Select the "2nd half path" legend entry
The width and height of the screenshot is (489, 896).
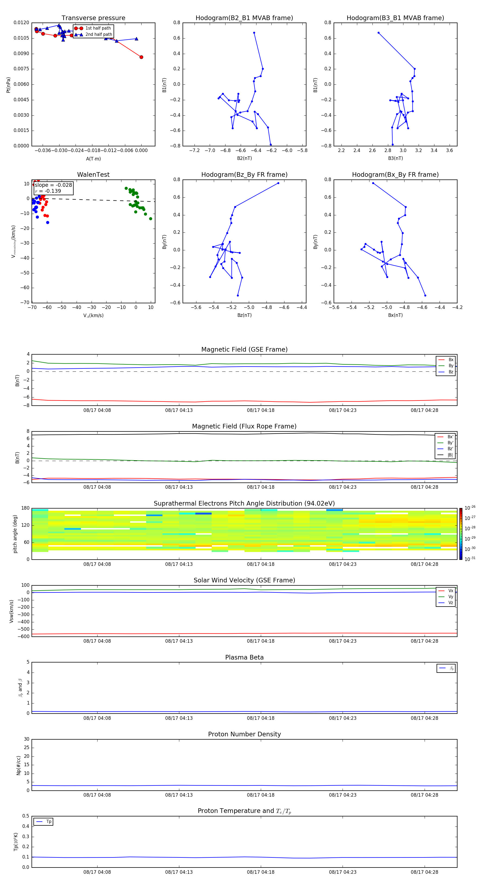click(94, 34)
